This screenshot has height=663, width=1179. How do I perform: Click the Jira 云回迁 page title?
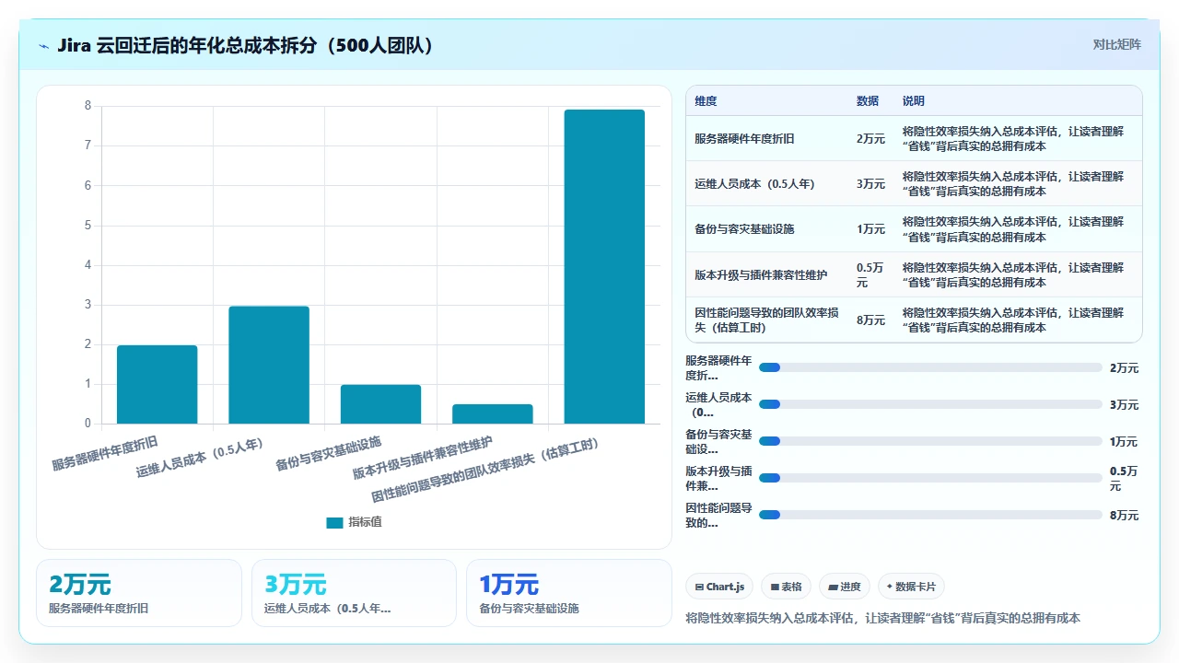click(245, 45)
